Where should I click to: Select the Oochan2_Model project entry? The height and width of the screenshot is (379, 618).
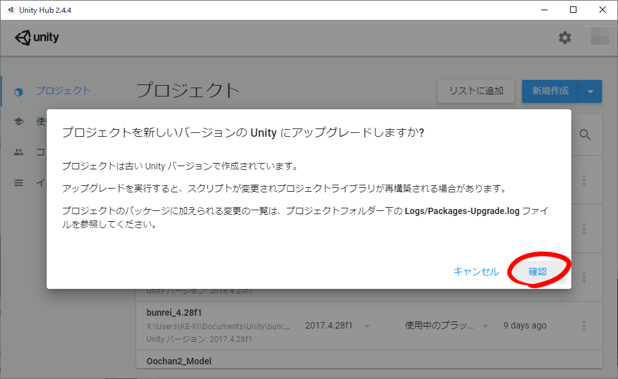[x=178, y=361]
